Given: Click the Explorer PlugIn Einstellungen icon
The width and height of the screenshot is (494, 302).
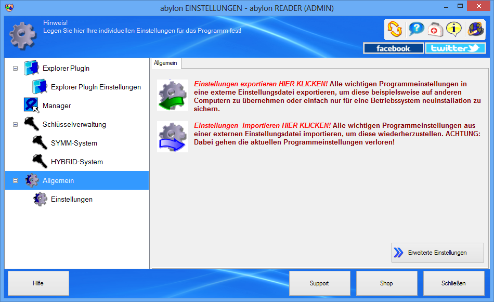Looking at the screenshot, I should click(x=40, y=87).
